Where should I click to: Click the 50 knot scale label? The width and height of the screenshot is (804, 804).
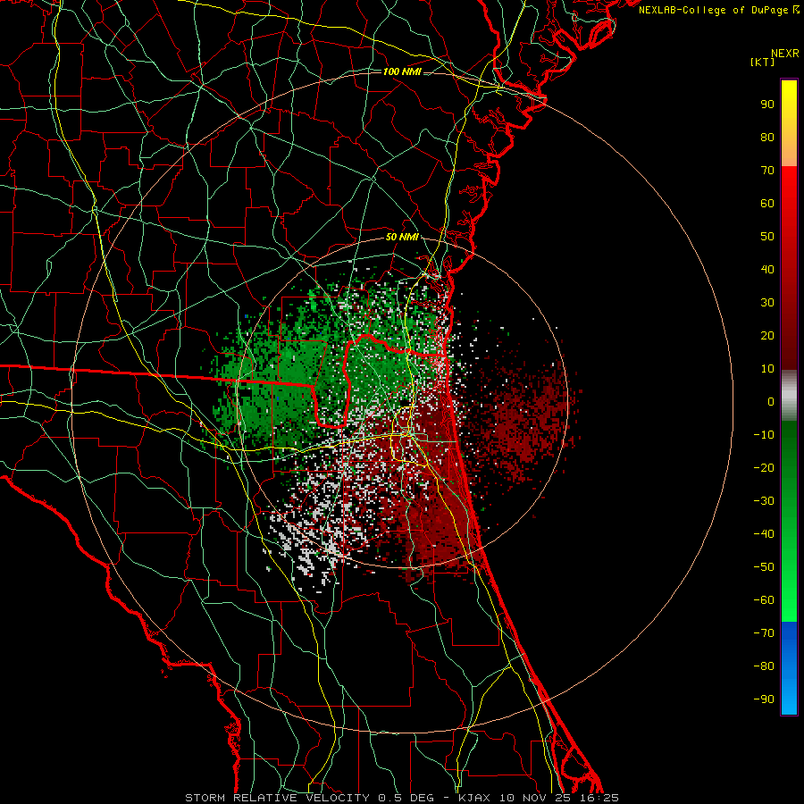[x=767, y=237]
